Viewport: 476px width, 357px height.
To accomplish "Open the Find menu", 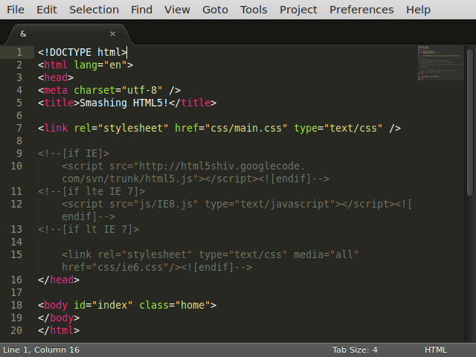I will click(141, 10).
